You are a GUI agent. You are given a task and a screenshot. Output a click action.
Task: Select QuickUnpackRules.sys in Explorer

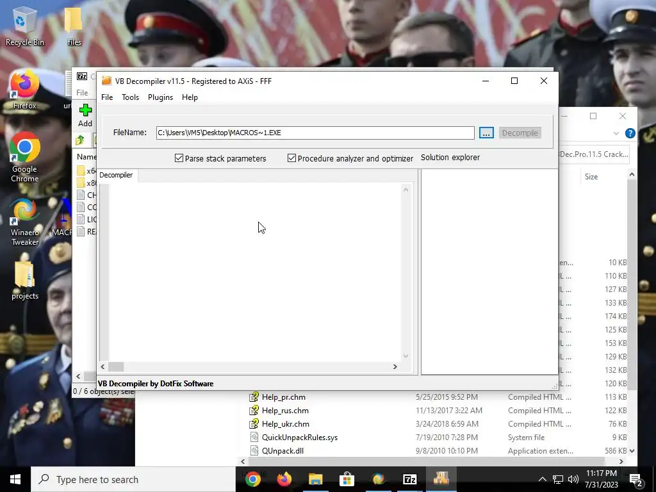tap(300, 437)
